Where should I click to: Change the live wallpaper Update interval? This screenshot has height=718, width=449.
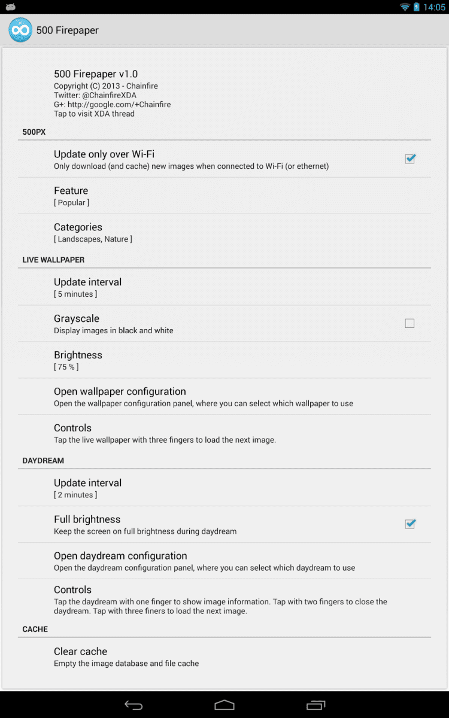[x=224, y=287]
